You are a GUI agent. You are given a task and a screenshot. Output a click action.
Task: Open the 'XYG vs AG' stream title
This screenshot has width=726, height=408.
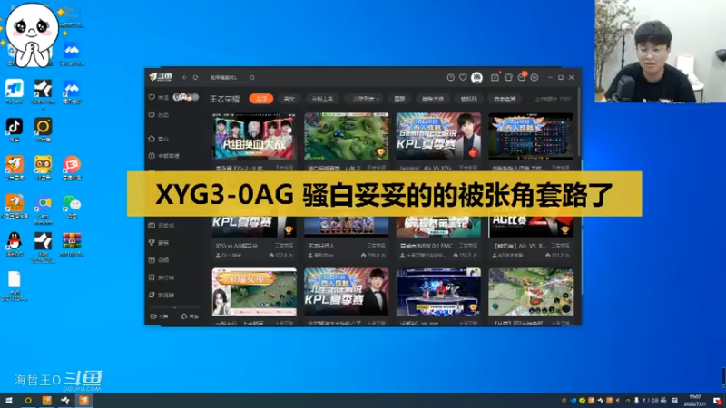pyautogui.click(x=237, y=246)
